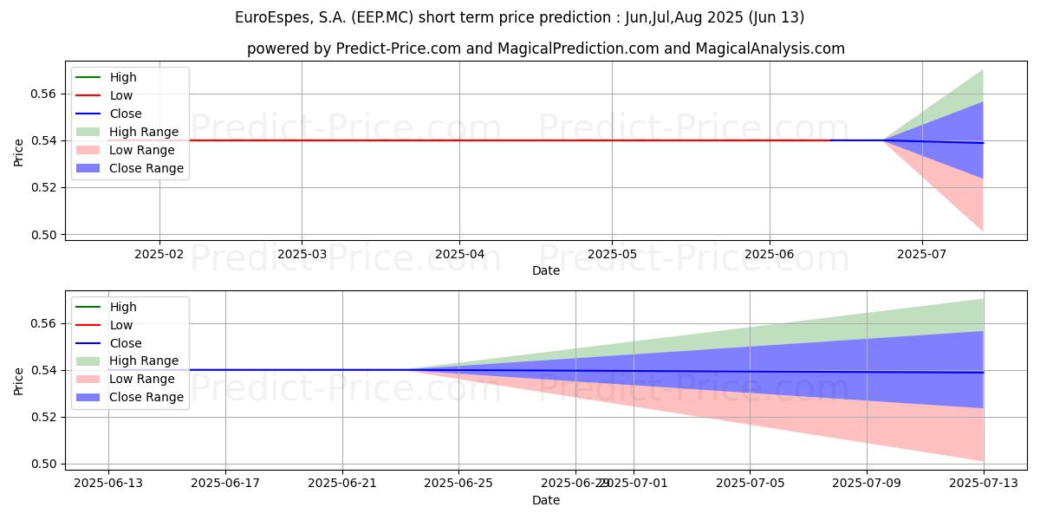Click the pink Low Range swatch in the top legend
Image resolution: width=1040 pixels, height=520 pixels.
[88, 150]
